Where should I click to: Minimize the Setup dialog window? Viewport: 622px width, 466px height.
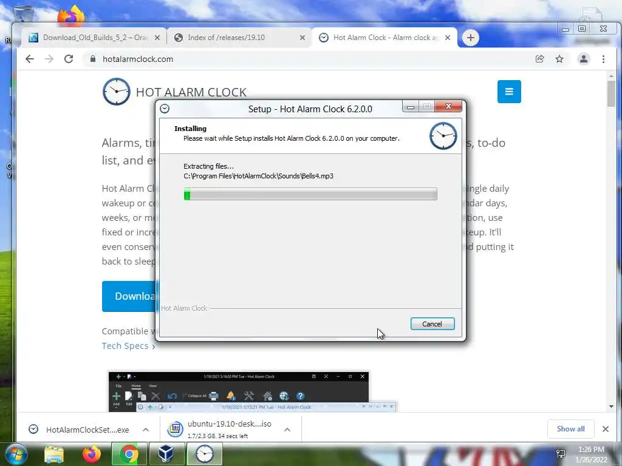click(x=411, y=107)
